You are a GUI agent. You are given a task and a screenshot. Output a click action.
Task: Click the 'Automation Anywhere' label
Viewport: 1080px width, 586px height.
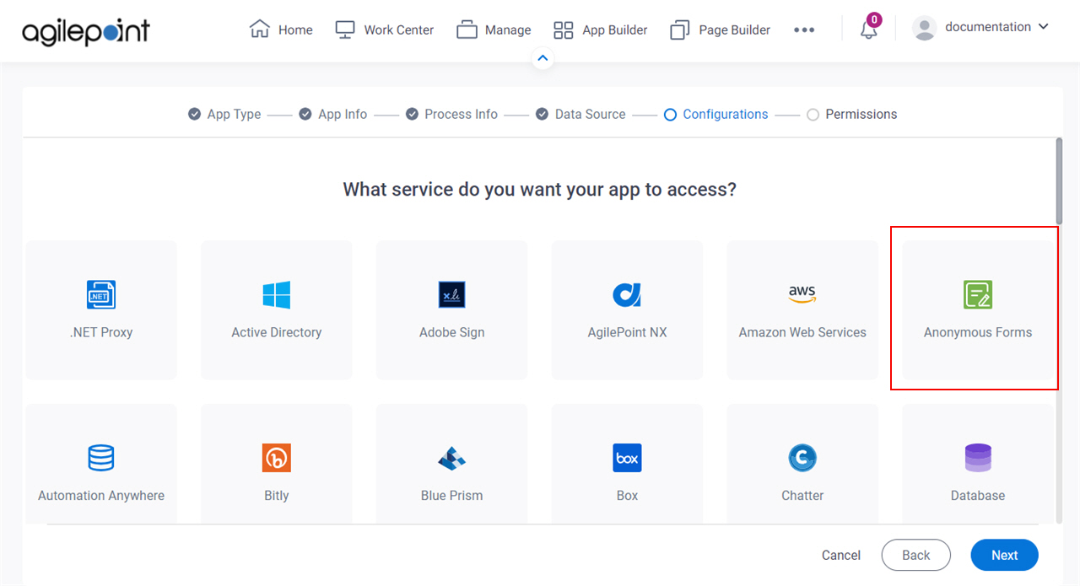[101, 495]
